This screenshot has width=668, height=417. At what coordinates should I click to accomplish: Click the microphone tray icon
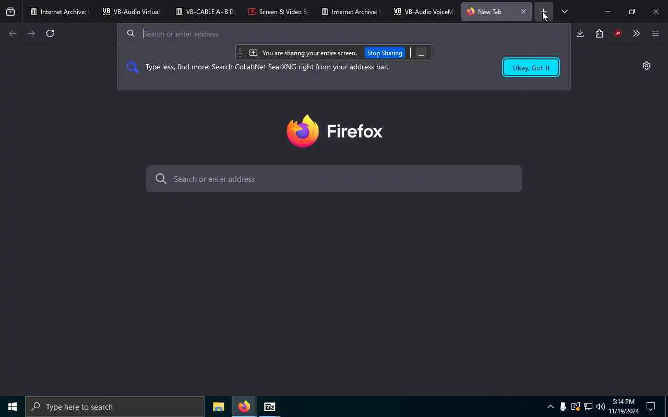pyautogui.click(x=563, y=407)
